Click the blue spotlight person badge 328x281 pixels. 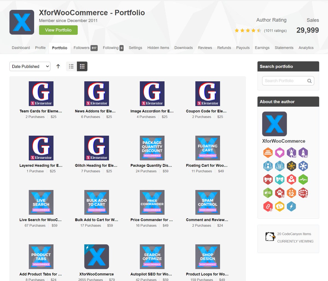point(268,166)
